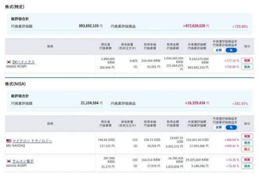
Task: Click 銘柄 column header in NISA table
Action: tap(50, 124)
